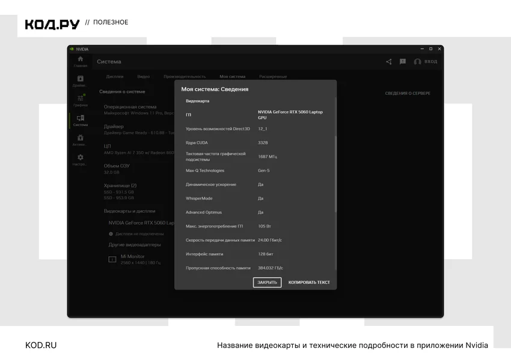Open the Производительность tab
The image size is (511, 363).
pyautogui.click(x=185, y=77)
